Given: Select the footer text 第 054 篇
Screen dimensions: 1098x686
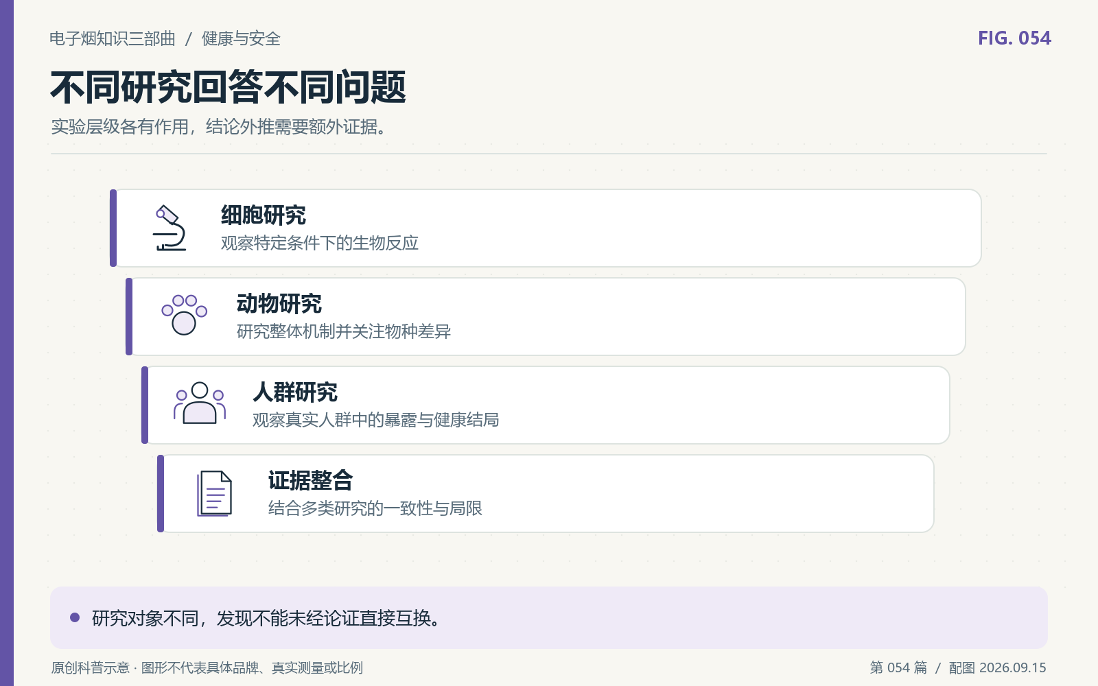Looking at the screenshot, I should [898, 667].
